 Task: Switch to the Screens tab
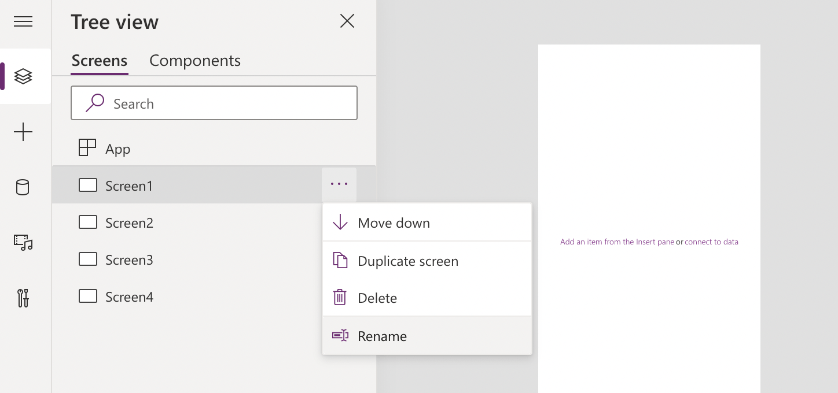click(x=100, y=61)
